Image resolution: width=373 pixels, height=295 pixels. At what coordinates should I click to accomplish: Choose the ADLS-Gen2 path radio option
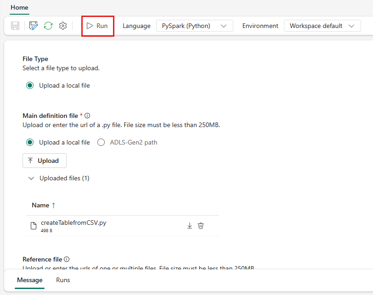coord(101,142)
